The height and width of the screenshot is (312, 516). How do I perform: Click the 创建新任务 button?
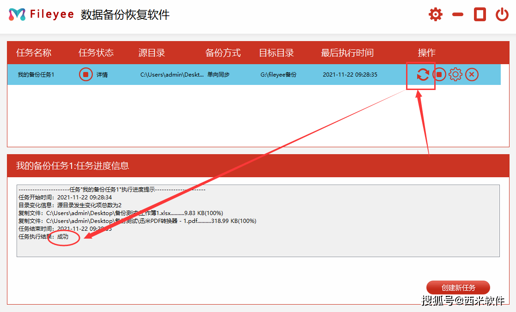459,287
